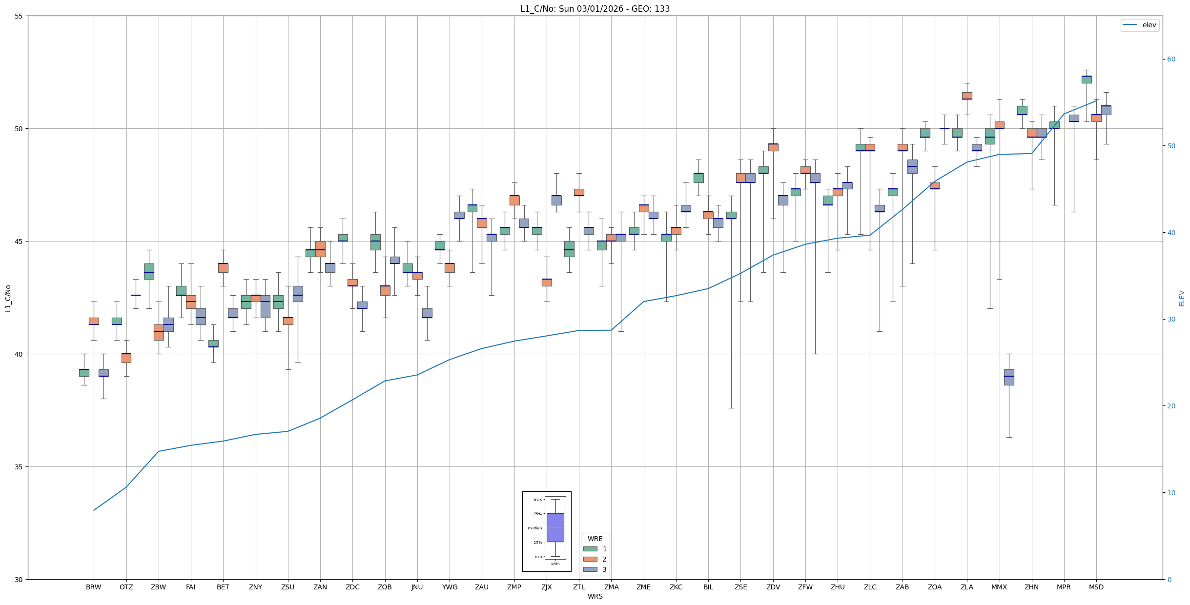The height and width of the screenshot is (605, 1190).
Task: Click the MSD label on the x-axis
Action: [x=1096, y=587]
